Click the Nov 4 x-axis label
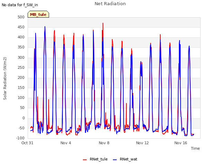 pos(66,143)
